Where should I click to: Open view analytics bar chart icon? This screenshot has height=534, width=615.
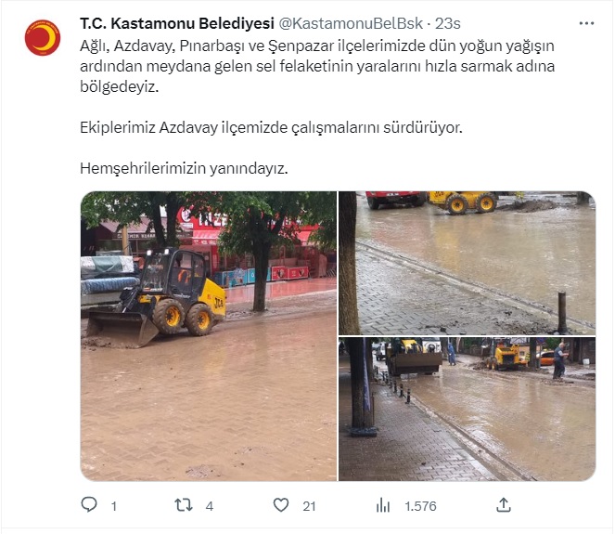tap(383, 505)
